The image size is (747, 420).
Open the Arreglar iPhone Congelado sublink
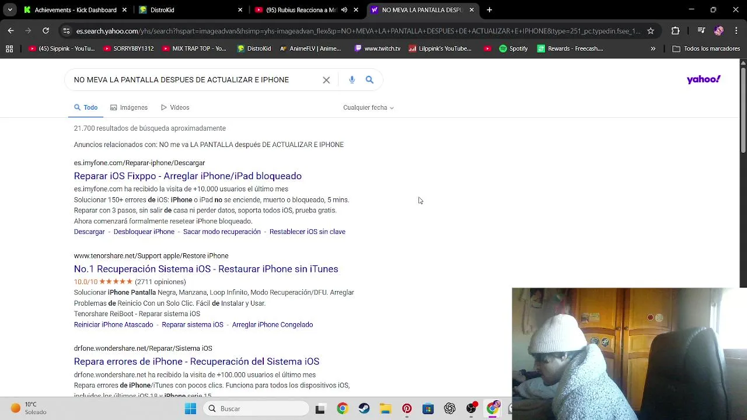coord(273,324)
